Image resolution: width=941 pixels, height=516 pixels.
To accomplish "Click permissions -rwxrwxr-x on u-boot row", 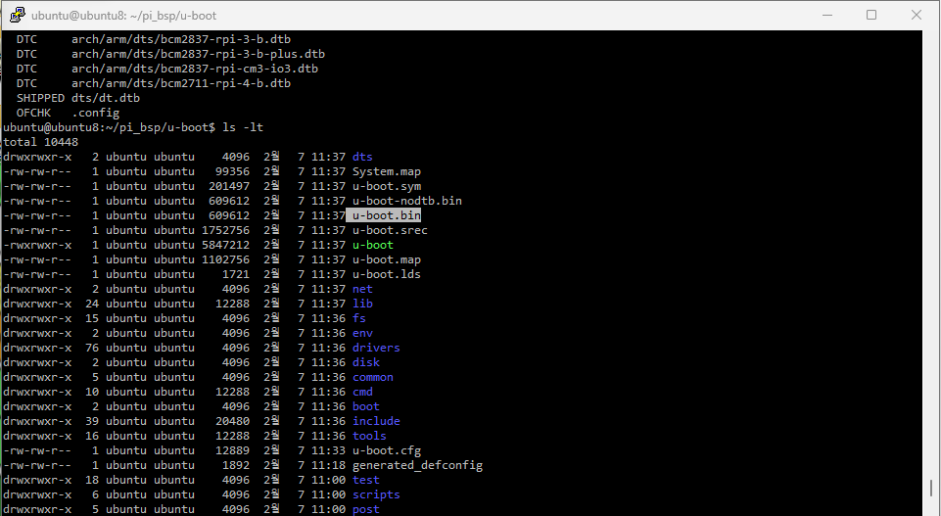I will (x=37, y=245).
